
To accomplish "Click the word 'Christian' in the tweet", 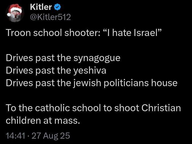I will [161, 108].
